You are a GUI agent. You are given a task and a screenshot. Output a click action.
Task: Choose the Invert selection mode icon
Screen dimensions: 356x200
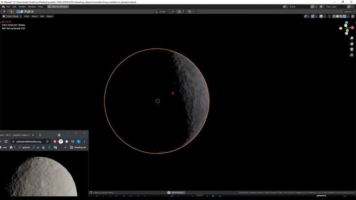click(x=28, y=12)
